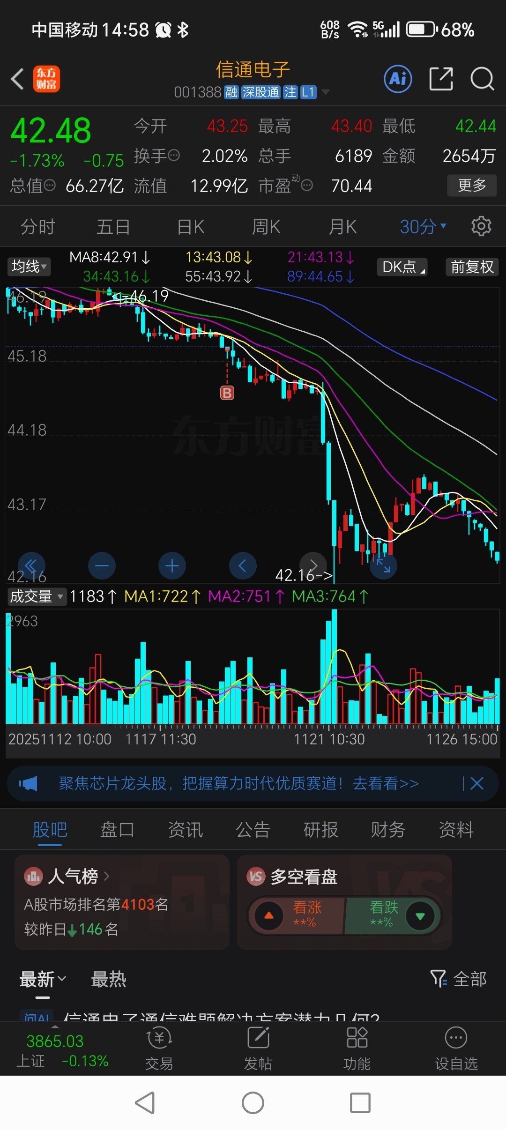The height and width of the screenshot is (1130, 506).
Task: Tap the 换手 info circle icon
Action: coord(174,156)
